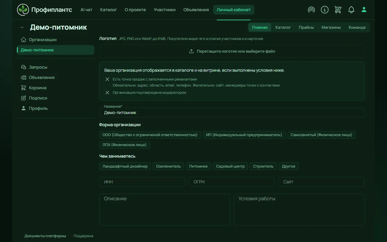This screenshot has height=242, width=387.
Task: Click the list icon beside Объявления
Action: tap(23, 77)
